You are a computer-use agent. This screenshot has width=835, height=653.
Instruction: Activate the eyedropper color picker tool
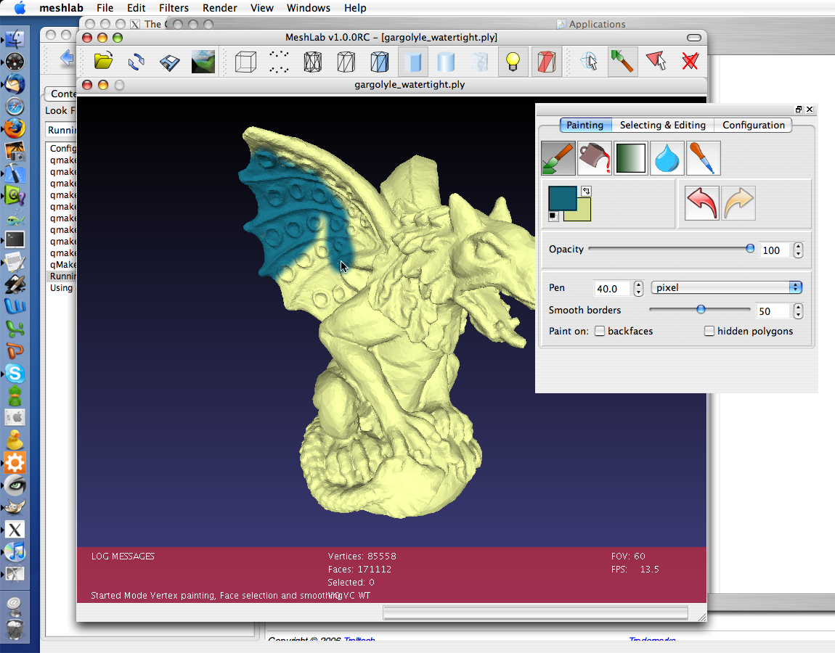click(704, 158)
